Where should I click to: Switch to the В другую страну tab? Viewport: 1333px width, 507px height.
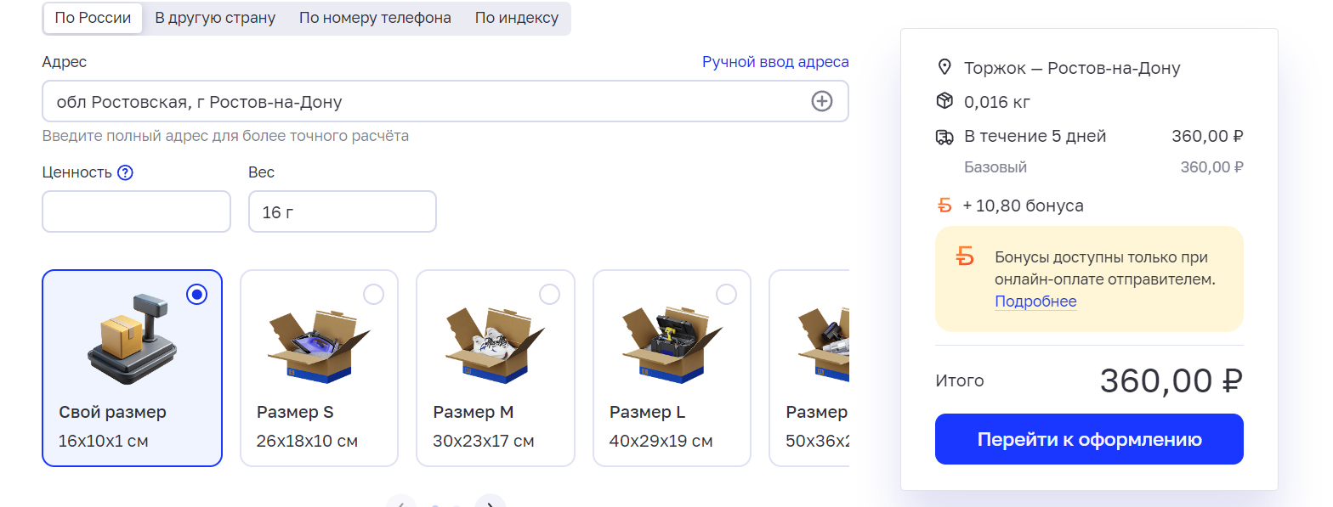click(215, 18)
